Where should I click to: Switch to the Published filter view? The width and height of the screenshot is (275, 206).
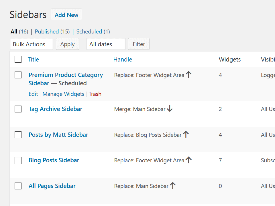pos(47,31)
